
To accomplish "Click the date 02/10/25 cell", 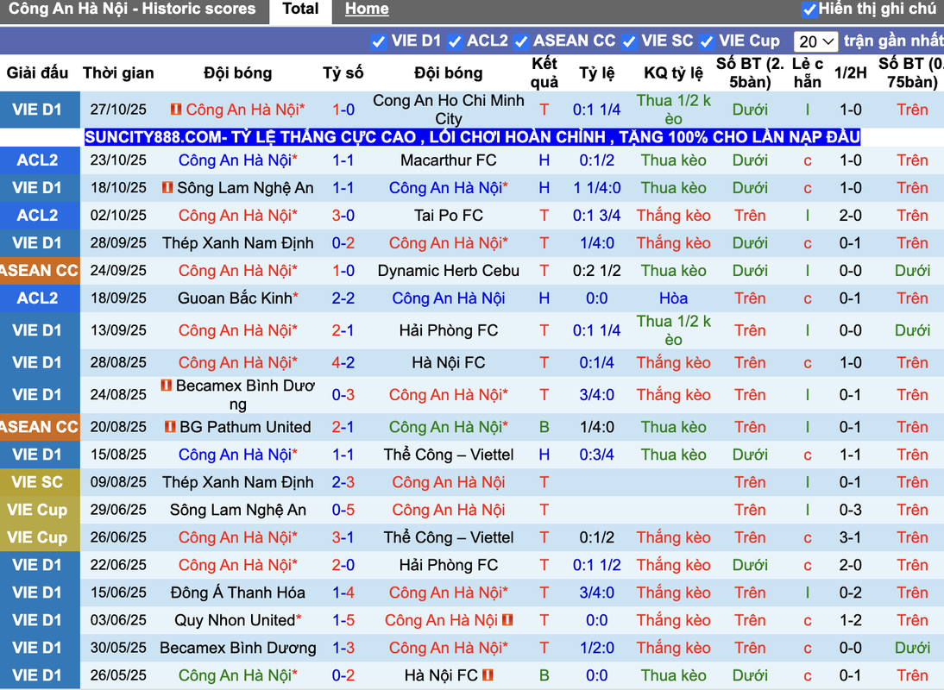I will 118,216.
